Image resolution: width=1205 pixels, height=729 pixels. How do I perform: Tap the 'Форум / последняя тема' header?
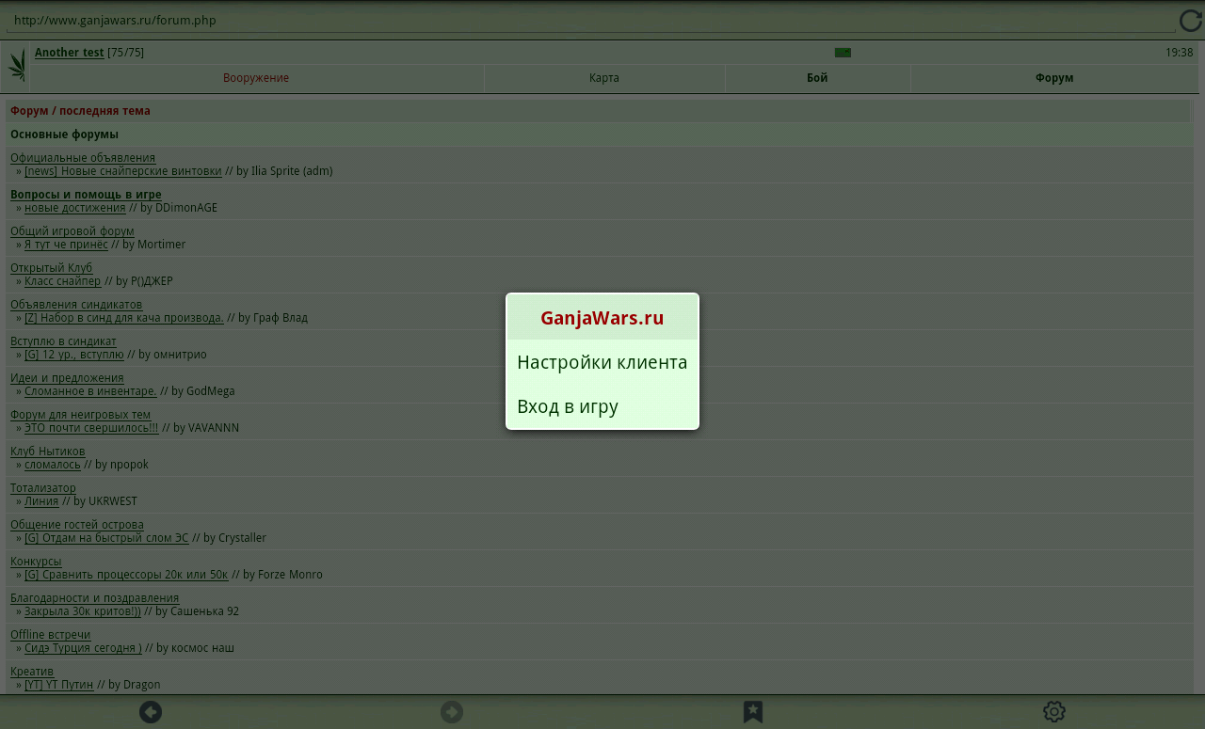click(x=80, y=111)
